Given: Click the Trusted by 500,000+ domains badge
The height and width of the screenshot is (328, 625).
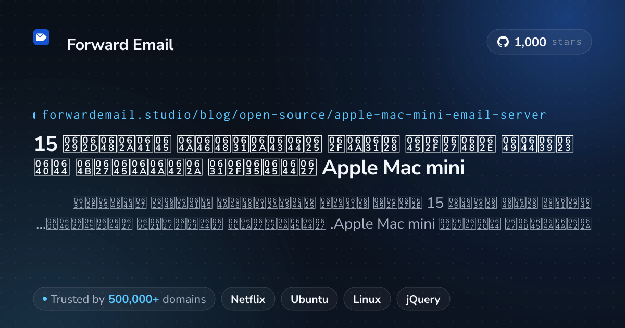Looking at the screenshot, I should (124, 299).
